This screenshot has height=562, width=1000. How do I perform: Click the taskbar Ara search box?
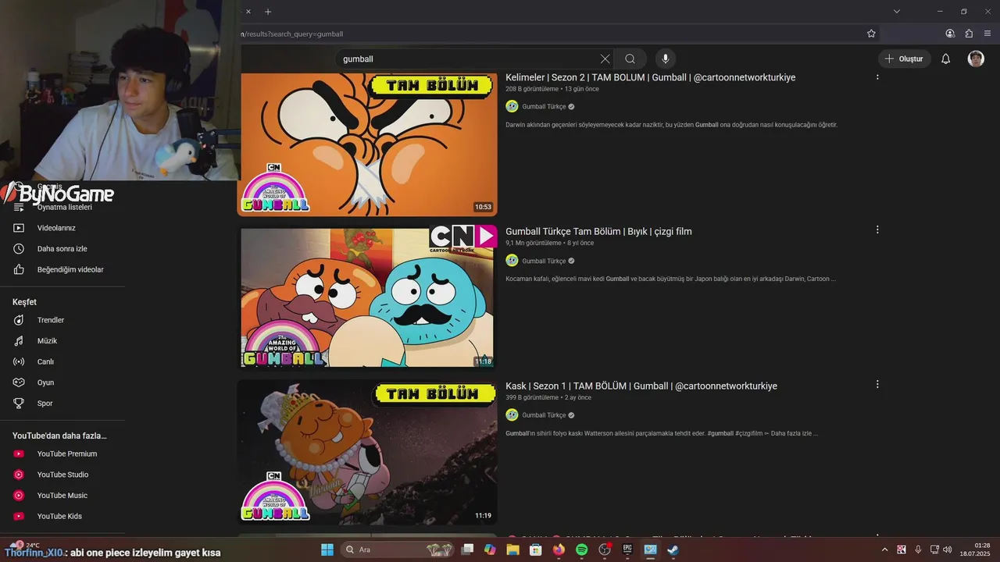click(x=398, y=550)
